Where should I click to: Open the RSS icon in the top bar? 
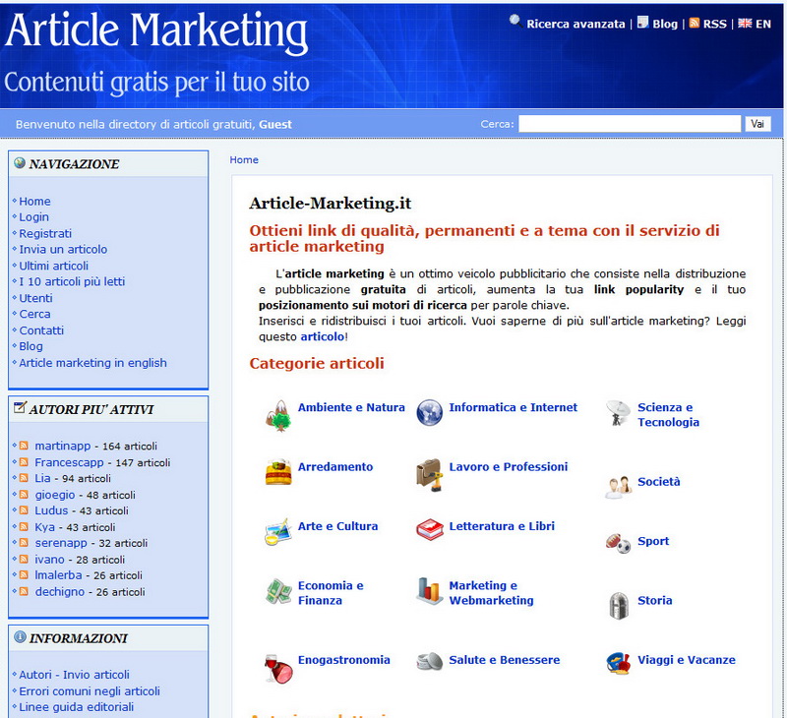click(694, 23)
